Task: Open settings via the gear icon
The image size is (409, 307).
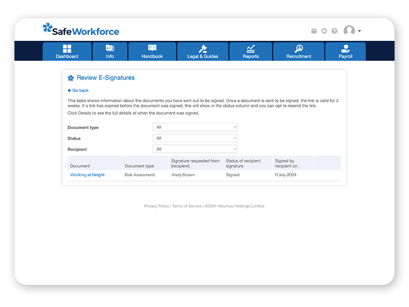Action: 324,31
